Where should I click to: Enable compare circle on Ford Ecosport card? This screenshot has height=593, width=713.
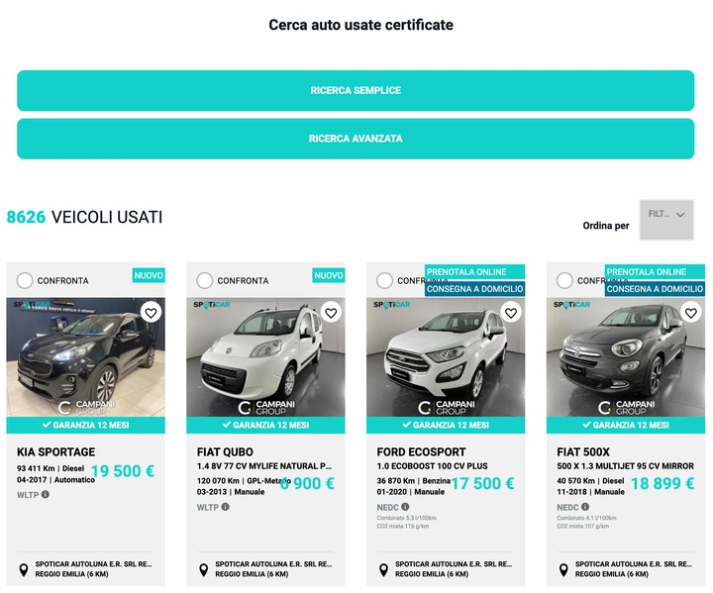[384, 280]
